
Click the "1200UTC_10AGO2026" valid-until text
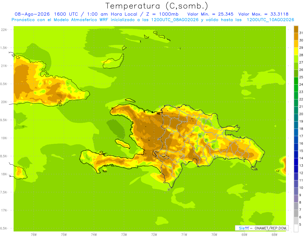[270, 20]
